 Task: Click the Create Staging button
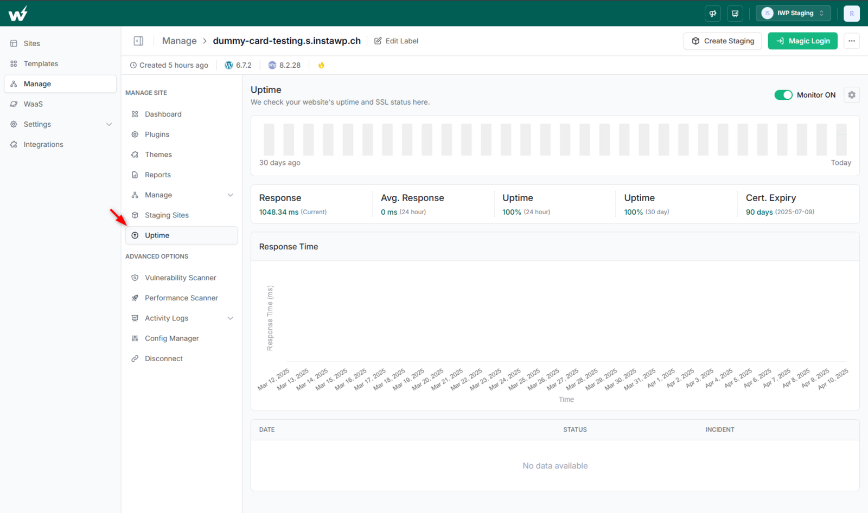click(x=723, y=41)
